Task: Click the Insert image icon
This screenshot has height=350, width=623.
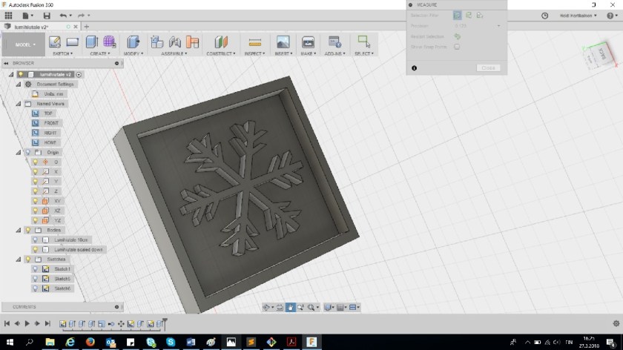Action: pyautogui.click(x=283, y=42)
